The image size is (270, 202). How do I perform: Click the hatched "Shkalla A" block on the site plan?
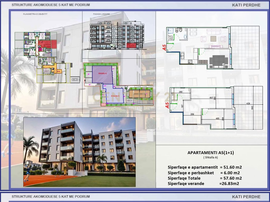[x=102, y=74]
